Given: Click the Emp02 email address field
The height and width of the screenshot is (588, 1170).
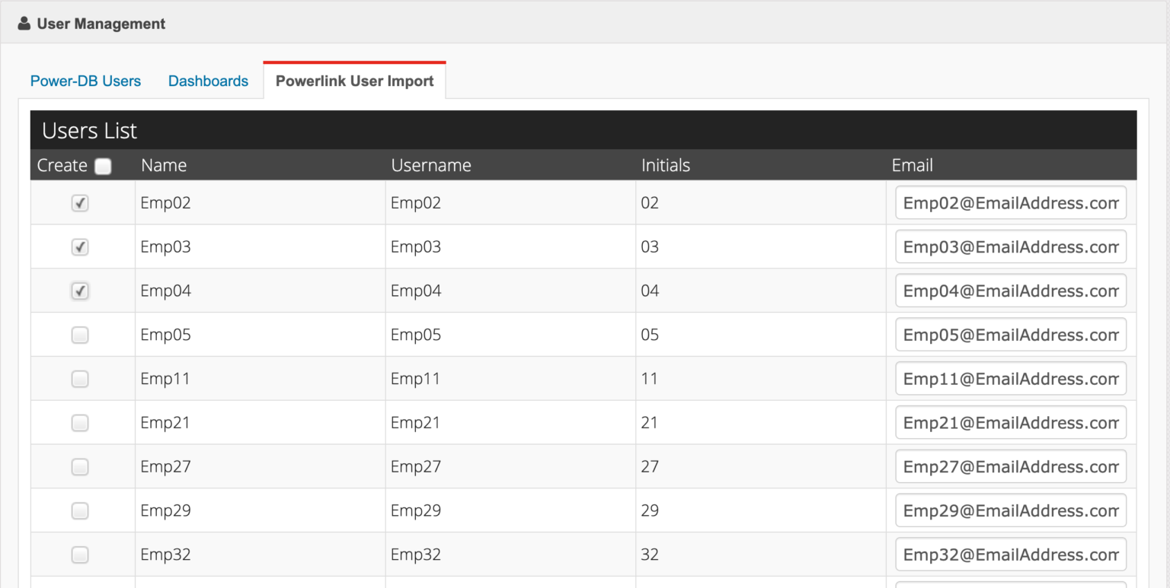Looking at the screenshot, I should [1010, 202].
